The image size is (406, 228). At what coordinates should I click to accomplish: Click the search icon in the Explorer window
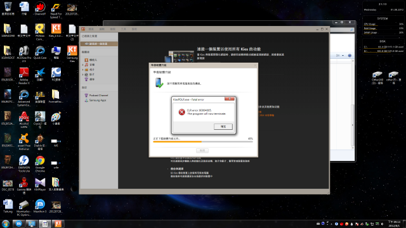pyautogui.click(x=351, y=30)
